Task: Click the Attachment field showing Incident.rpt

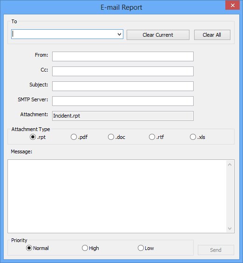Action: click(123, 116)
